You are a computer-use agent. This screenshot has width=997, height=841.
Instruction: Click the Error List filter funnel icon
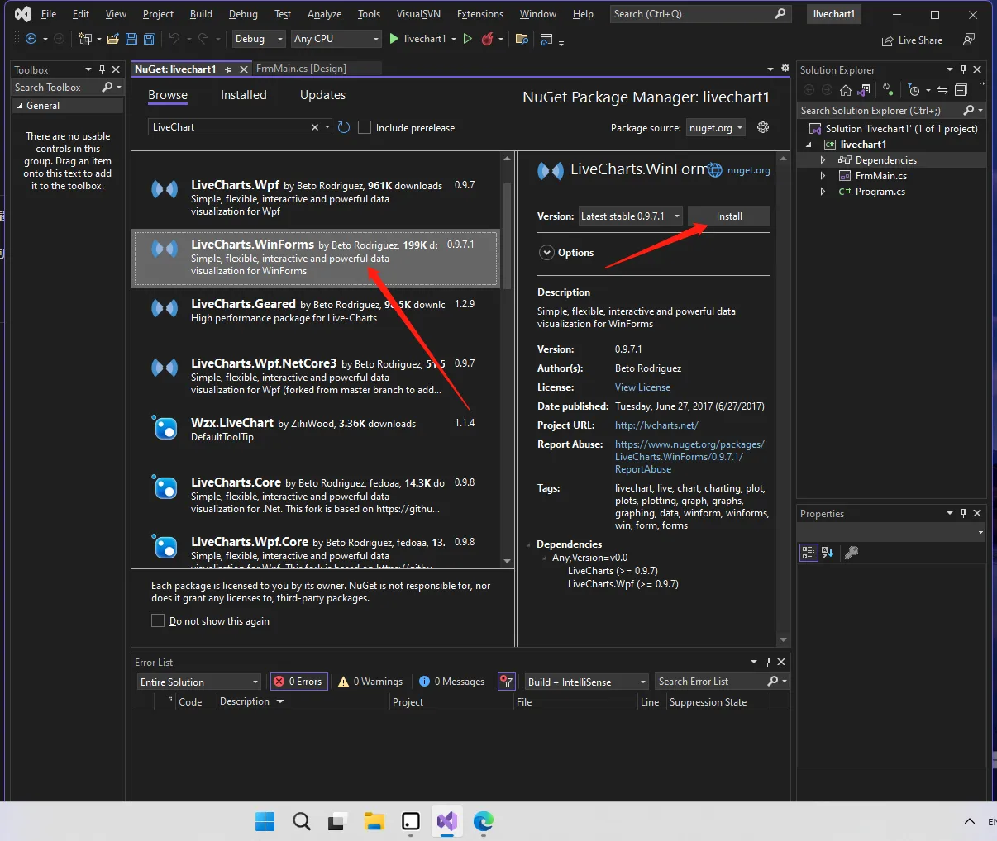click(507, 682)
